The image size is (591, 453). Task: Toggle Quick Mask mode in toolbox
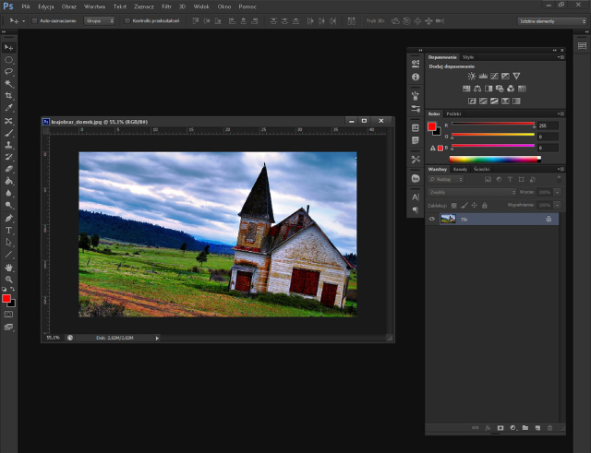point(8,314)
